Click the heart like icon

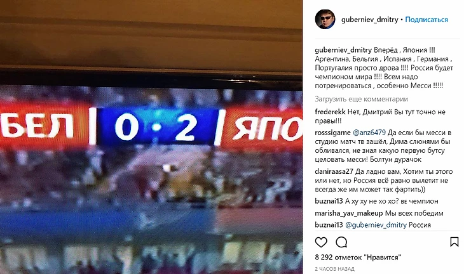tap(321, 242)
